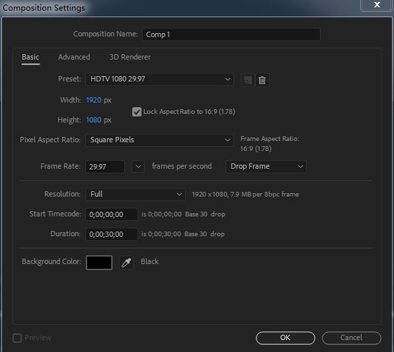Click the save preset icon
394x352 pixels.
pyautogui.click(x=248, y=80)
